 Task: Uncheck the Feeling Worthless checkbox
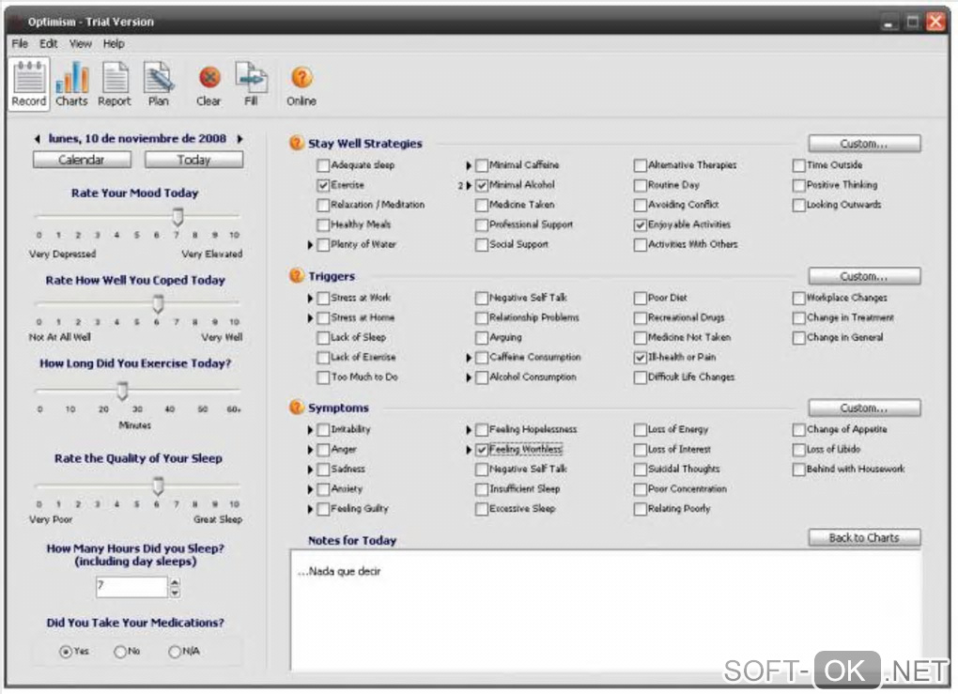click(x=482, y=450)
